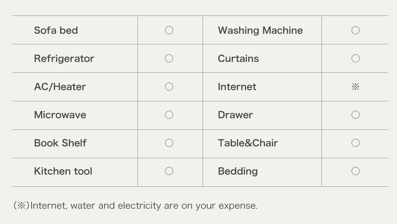This screenshot has width=397, height=224.
Task: Select the circle in the AC/Heater row
Action: tap(169, 87)
